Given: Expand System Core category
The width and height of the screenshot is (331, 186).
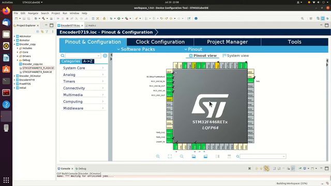Looking at the screenshot, I should pos(83,68).
